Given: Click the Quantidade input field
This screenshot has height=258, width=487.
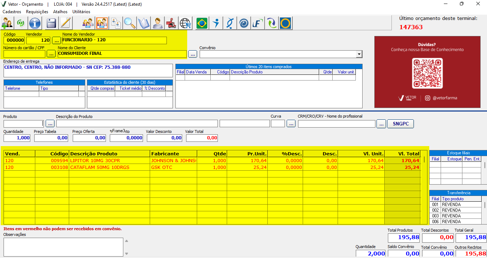Looking at the screenshot, I should 17,138.
